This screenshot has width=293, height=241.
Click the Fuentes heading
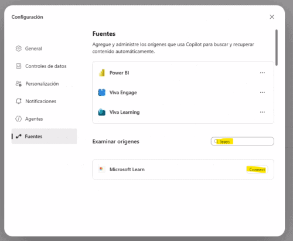[104, 33]
